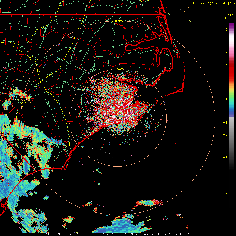Click the -5 dB scale value
Screen dimensions: 236x236
coord(225,169)
